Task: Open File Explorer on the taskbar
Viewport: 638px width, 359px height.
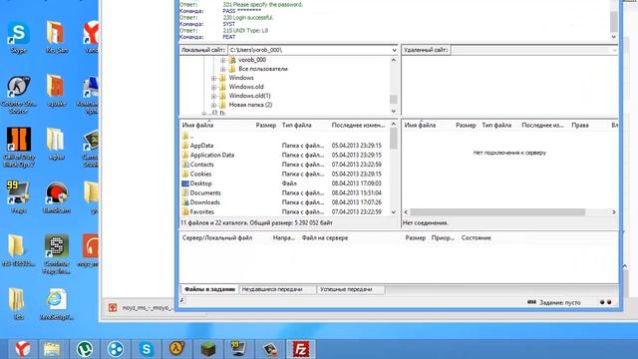Action: 52,349
